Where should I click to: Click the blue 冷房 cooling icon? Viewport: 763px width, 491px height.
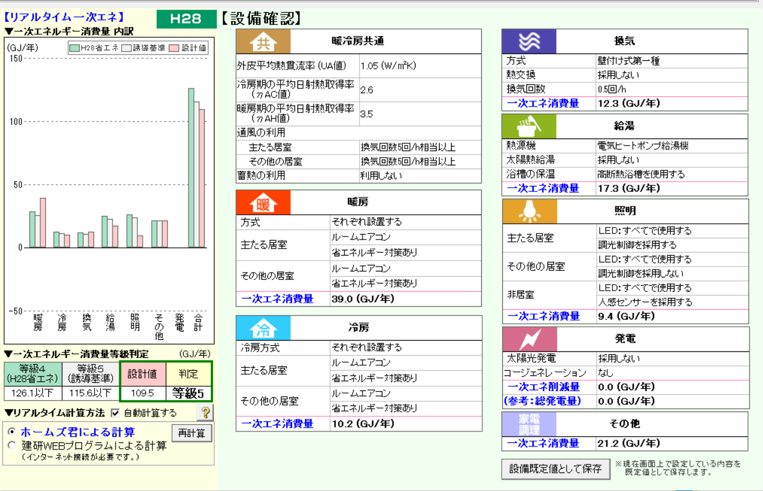point(263,329)
